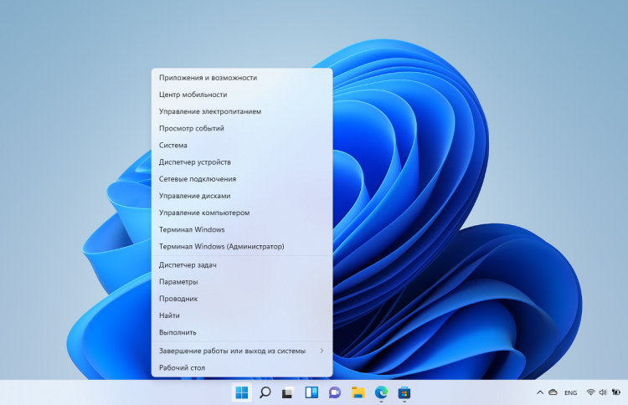The height and width of the screenshot is (405, 628).
Task: Switch the ENG input language indicator
Action: 570,392
